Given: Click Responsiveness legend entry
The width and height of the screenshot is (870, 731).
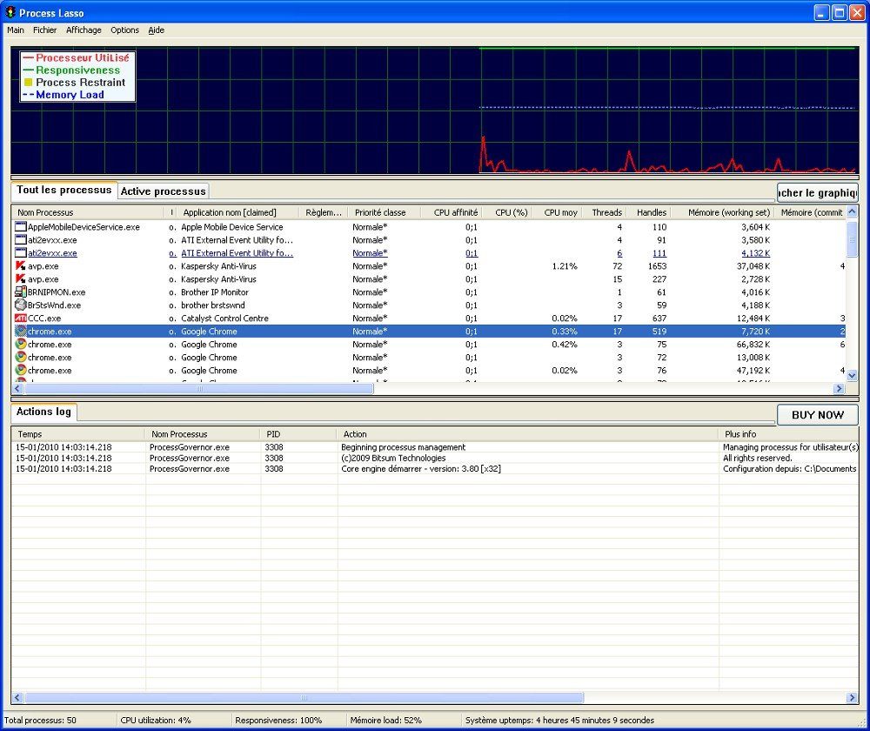Looking at the screenshot, I should pos(71,70).
